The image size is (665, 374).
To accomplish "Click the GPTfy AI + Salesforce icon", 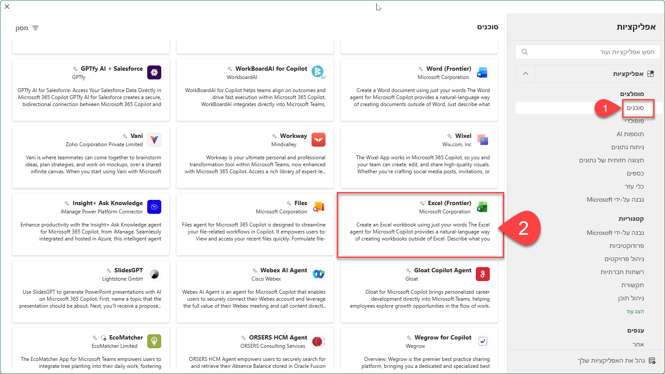I will click(154, 72).
